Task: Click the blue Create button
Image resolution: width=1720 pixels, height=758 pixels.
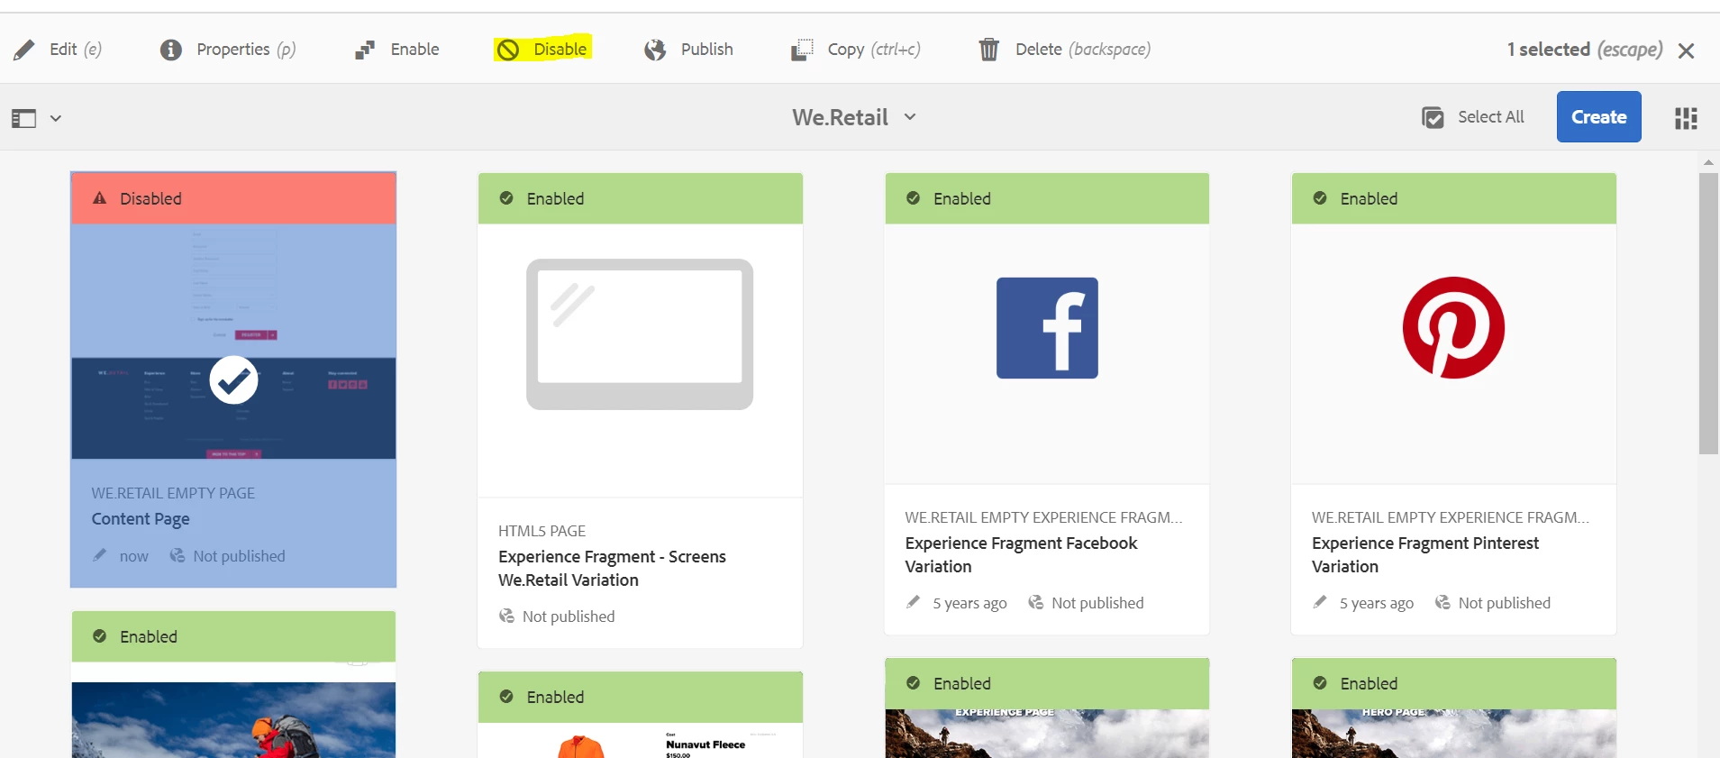Action: [x=1598, y=116]
